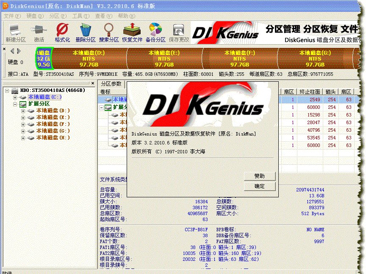Select 本地磁盘(G:) block in disk map

(315, 58)
